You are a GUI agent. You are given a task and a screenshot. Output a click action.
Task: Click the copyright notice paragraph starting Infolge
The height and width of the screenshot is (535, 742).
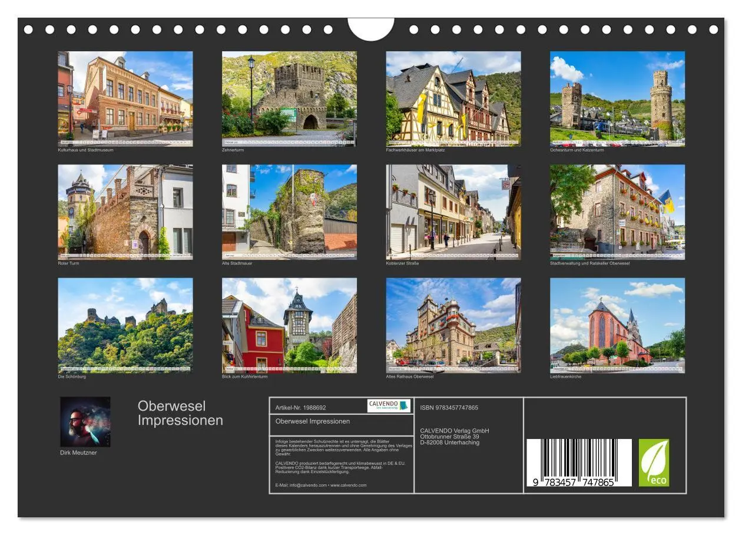coord(343,447)
